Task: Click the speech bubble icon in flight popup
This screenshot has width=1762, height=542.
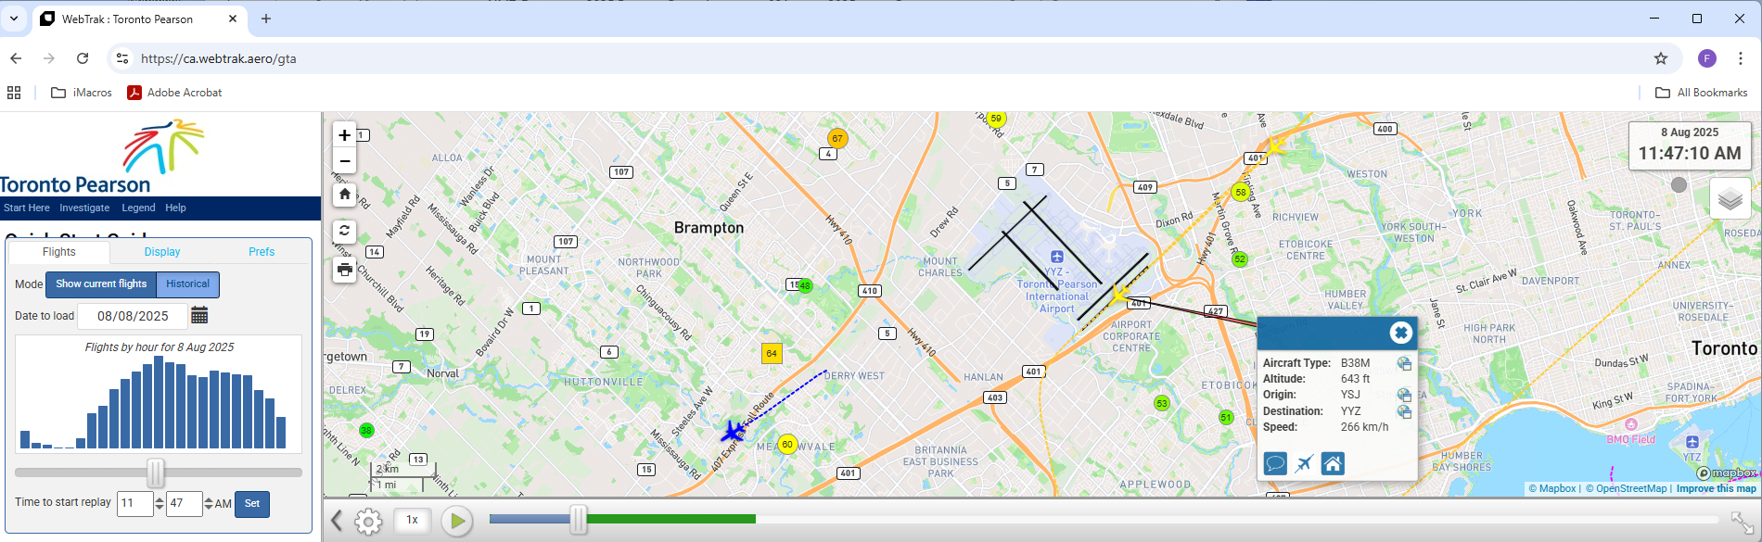Action: pos(1275,463)
